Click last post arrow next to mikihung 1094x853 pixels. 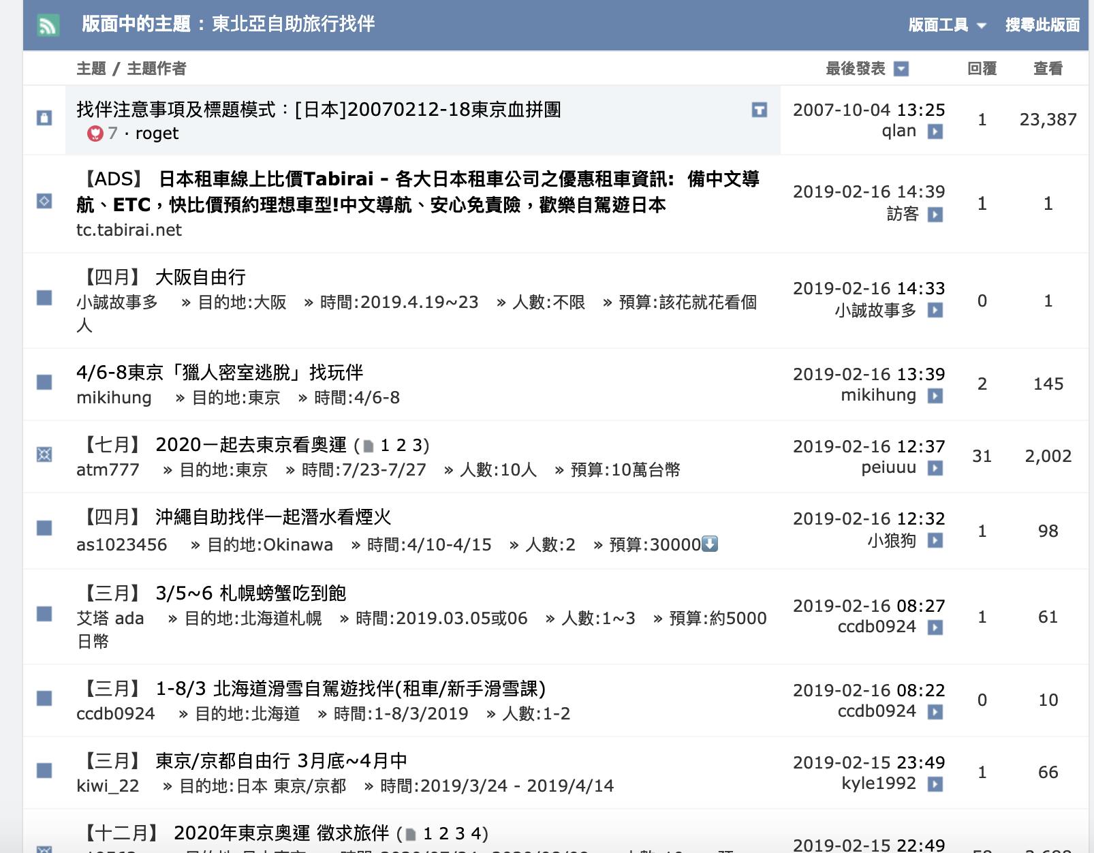[935, 396]
